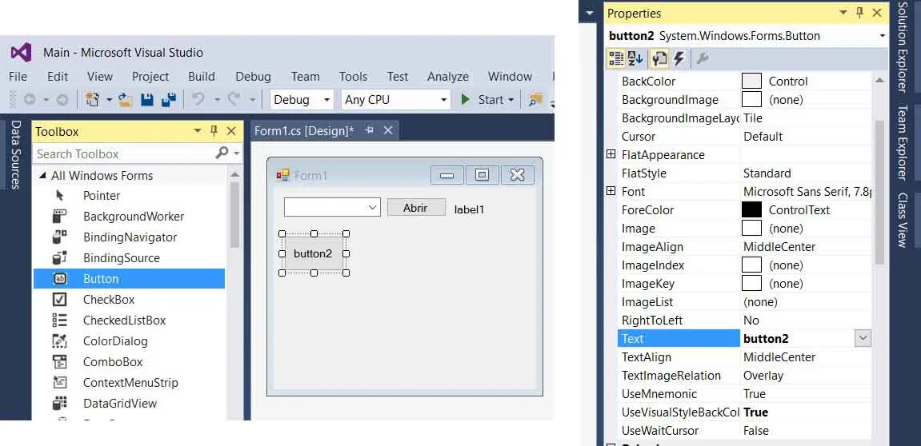Image resolution: width=921 pixels, height=446 pixels.
Task: Collapse the All Windows Forms group
Action: (x=42, y=176)
